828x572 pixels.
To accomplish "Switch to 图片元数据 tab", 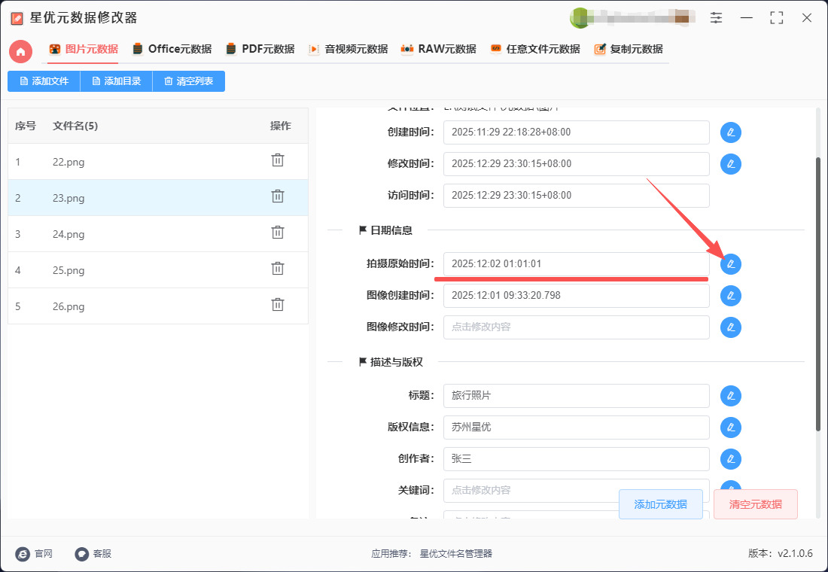I will point(84,49).
